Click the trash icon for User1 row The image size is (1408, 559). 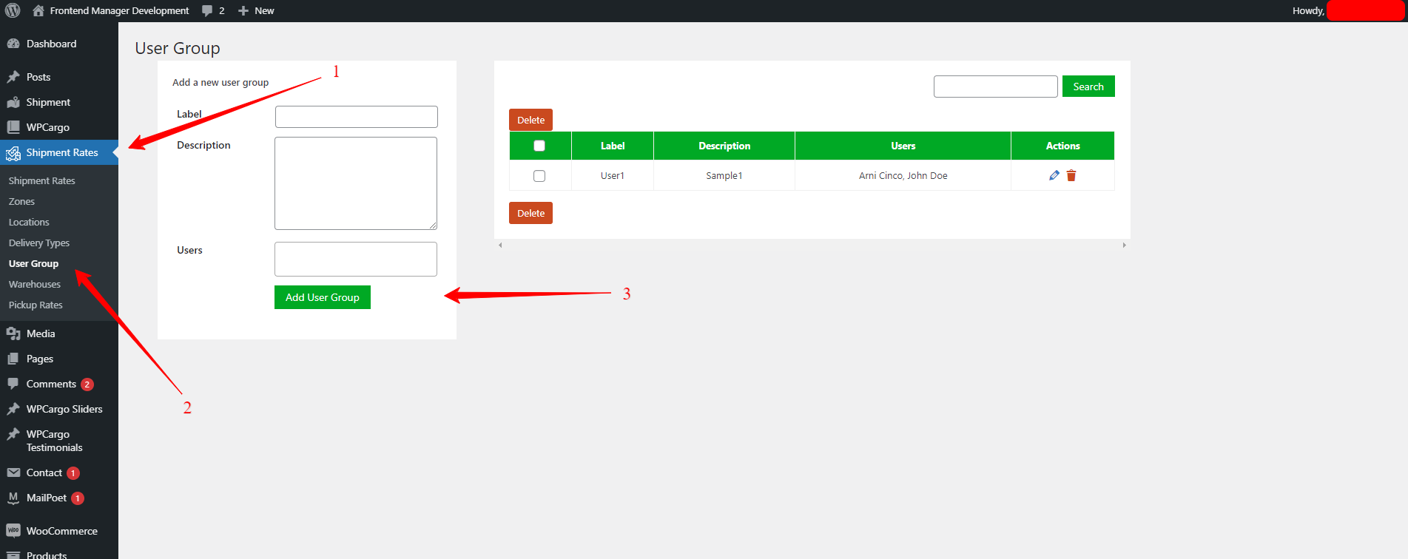[1071, 175]
